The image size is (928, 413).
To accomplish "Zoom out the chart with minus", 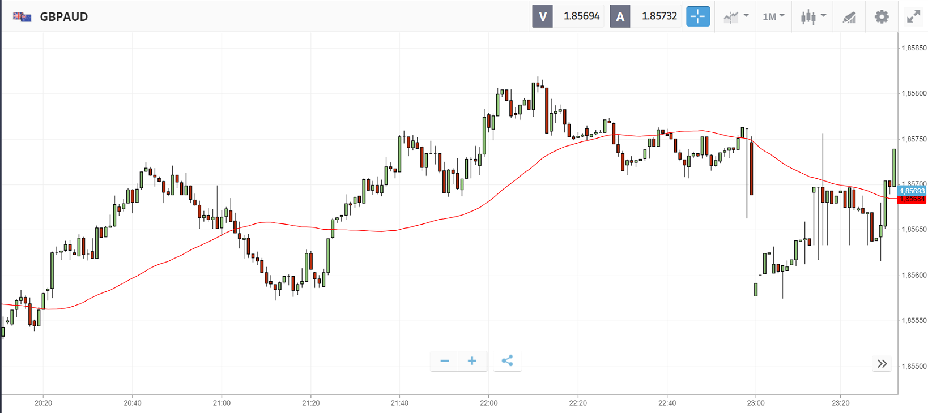I will pos(444,361).
